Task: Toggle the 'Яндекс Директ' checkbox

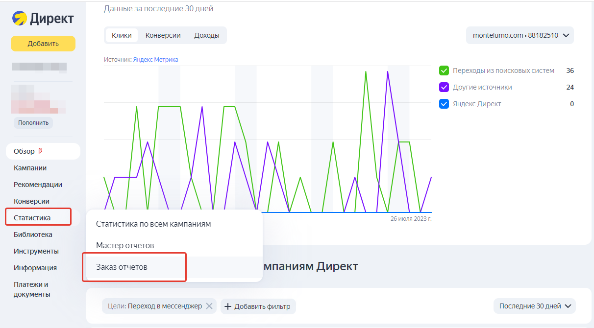Action: coord(444,104)
